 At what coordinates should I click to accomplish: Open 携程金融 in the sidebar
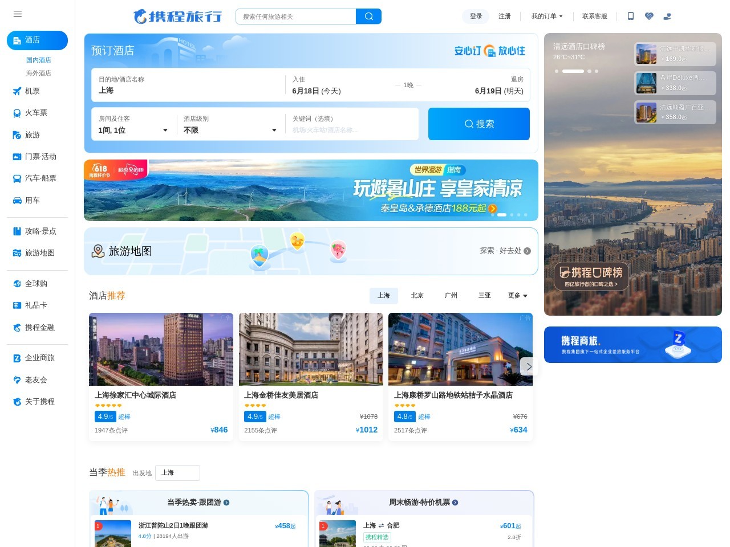click(37, 328)
